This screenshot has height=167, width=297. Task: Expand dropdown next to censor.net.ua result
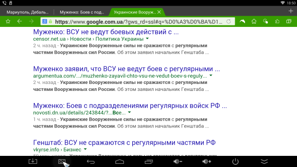tap(148, 39)
